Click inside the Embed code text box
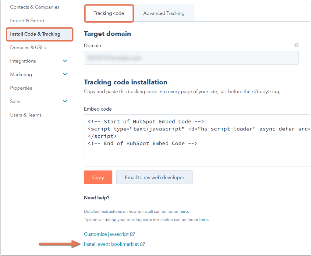Screen dimensions: 312x256 [x=197, y=140]
